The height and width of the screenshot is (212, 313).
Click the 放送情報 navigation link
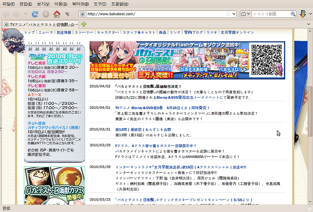pyautogui.click(x=64, y=32)
